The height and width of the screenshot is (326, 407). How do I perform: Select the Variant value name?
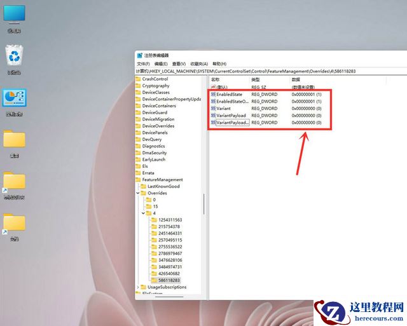(223, 109)
